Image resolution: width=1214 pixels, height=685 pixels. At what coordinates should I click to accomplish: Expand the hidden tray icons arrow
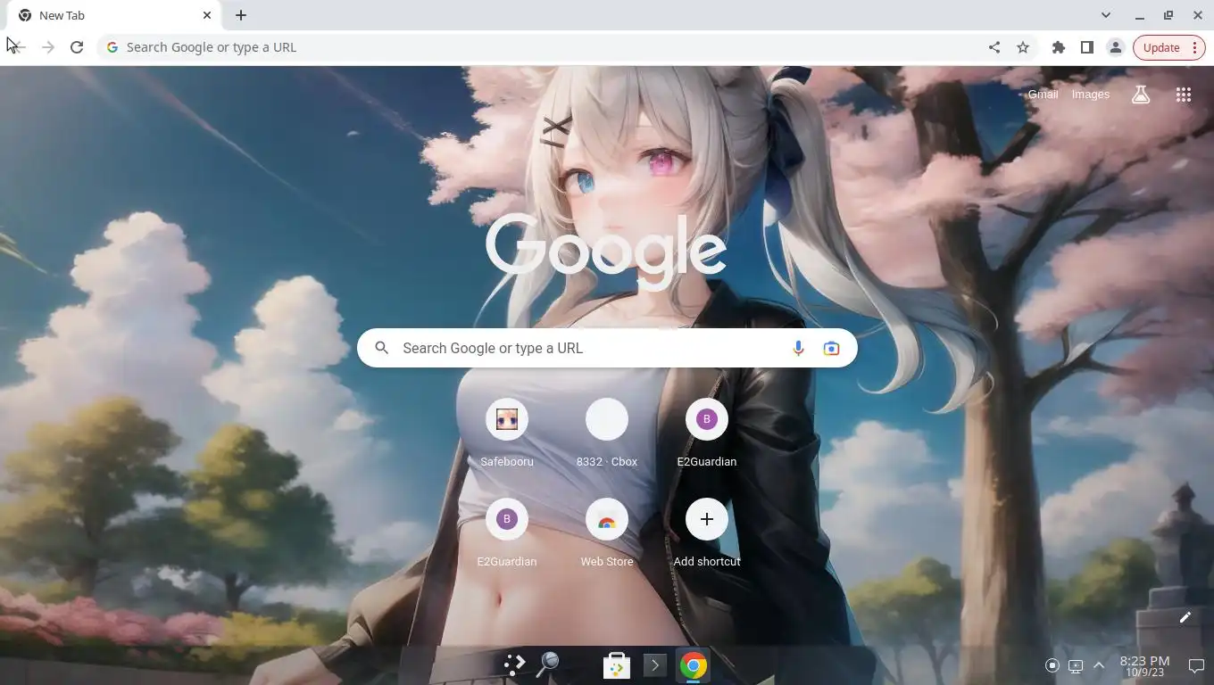(1099, 665)
